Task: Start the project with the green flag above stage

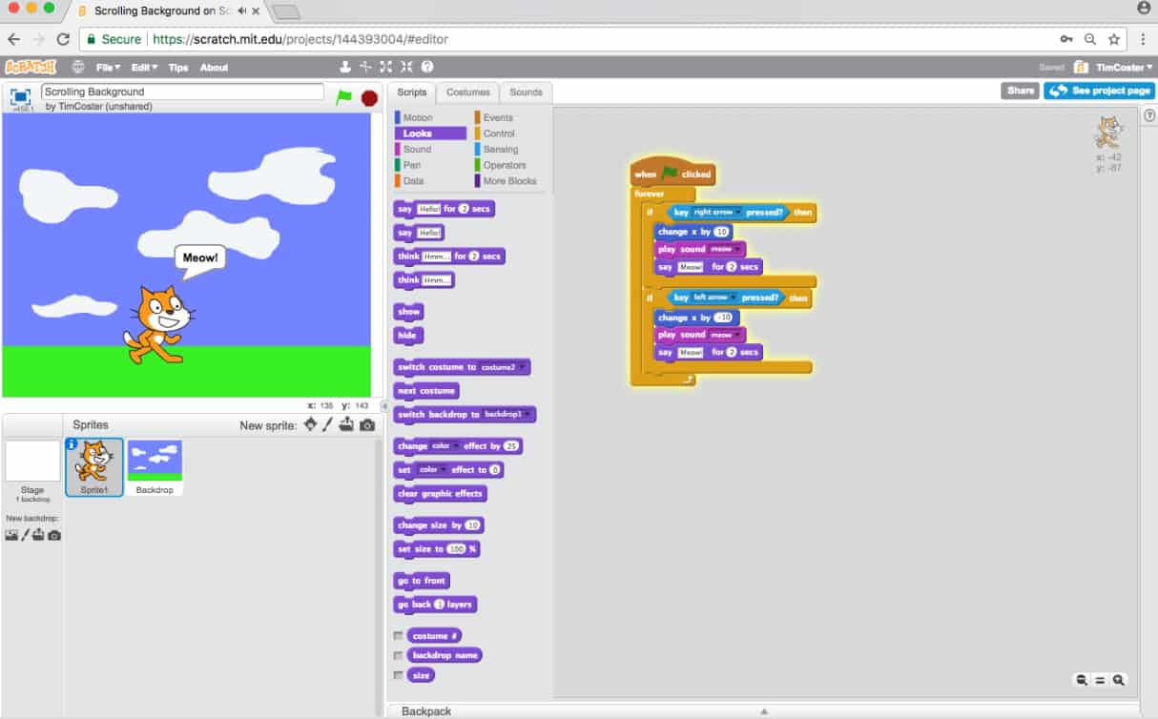Action: tap(343, 96)
